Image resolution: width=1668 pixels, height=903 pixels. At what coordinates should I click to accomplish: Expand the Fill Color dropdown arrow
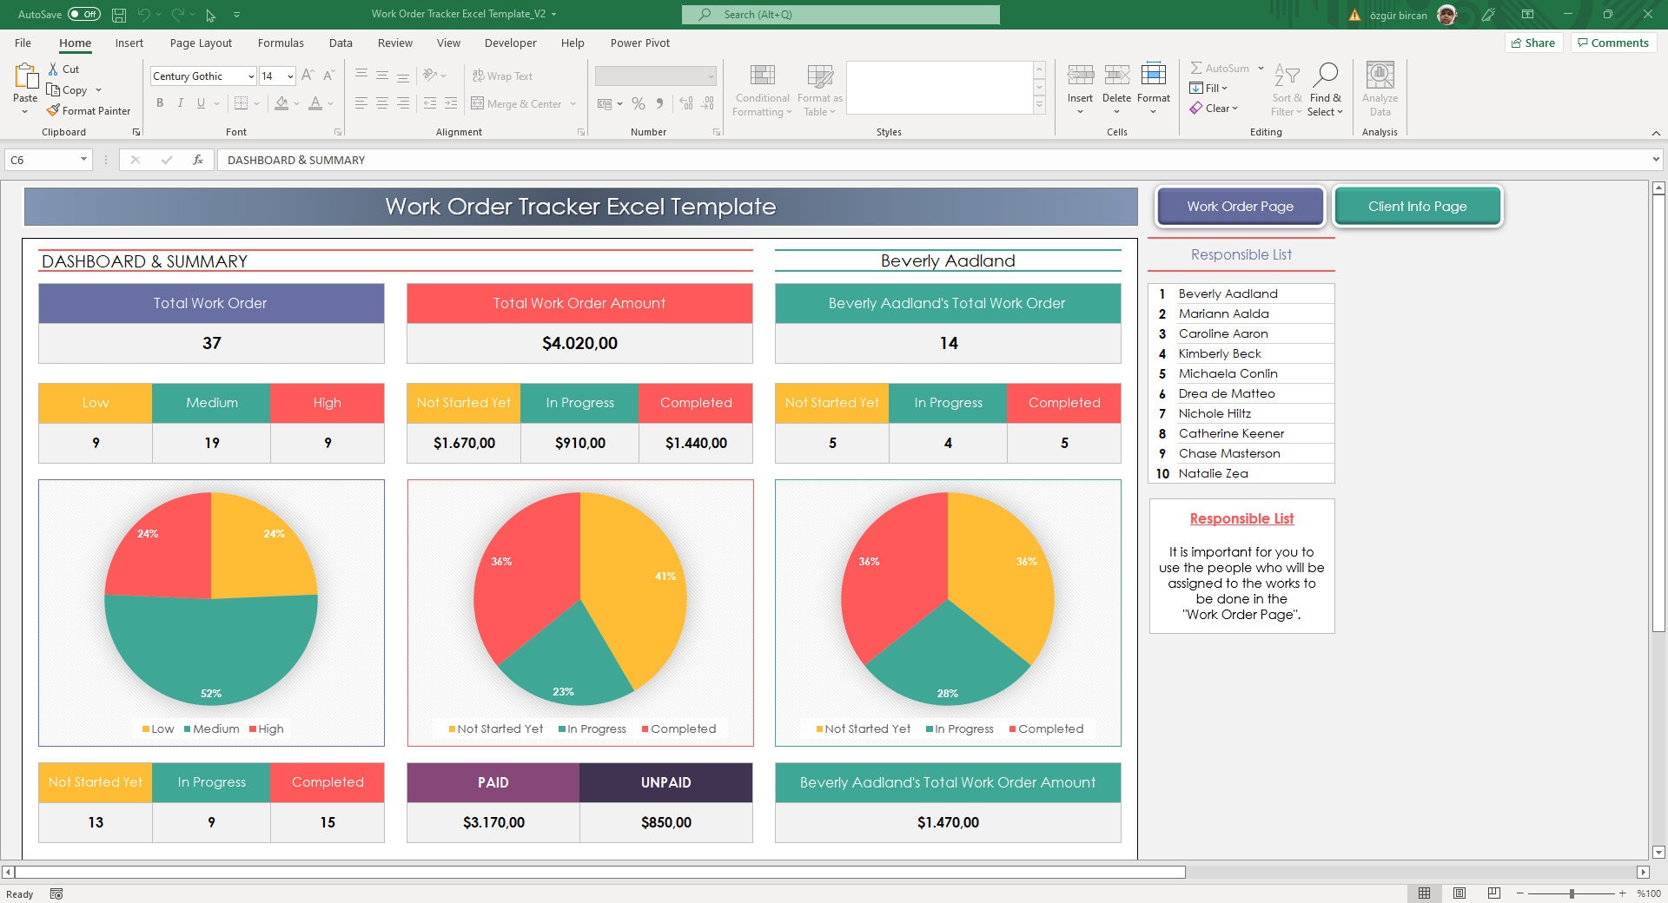point(295,103)
